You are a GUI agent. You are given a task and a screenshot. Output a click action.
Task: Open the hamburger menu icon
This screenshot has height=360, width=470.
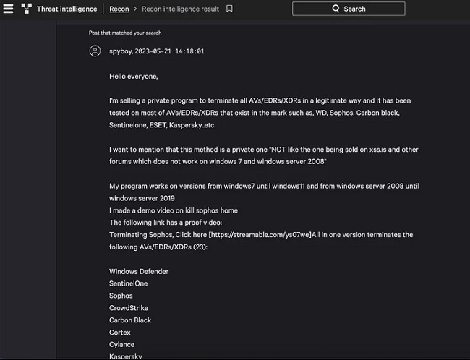8,9
